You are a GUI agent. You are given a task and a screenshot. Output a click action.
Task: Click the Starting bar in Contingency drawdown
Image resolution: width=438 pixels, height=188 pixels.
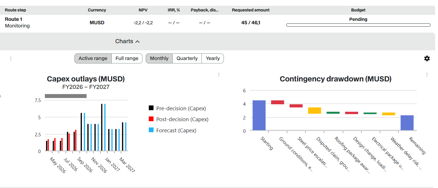(259, 115)
